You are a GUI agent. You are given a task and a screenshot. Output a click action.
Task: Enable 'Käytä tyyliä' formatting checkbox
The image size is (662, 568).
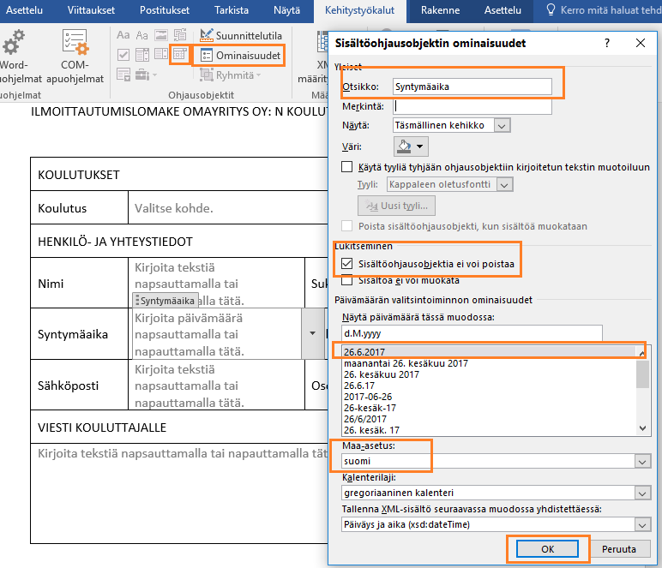pyautogui.click(x=346, y=167)
